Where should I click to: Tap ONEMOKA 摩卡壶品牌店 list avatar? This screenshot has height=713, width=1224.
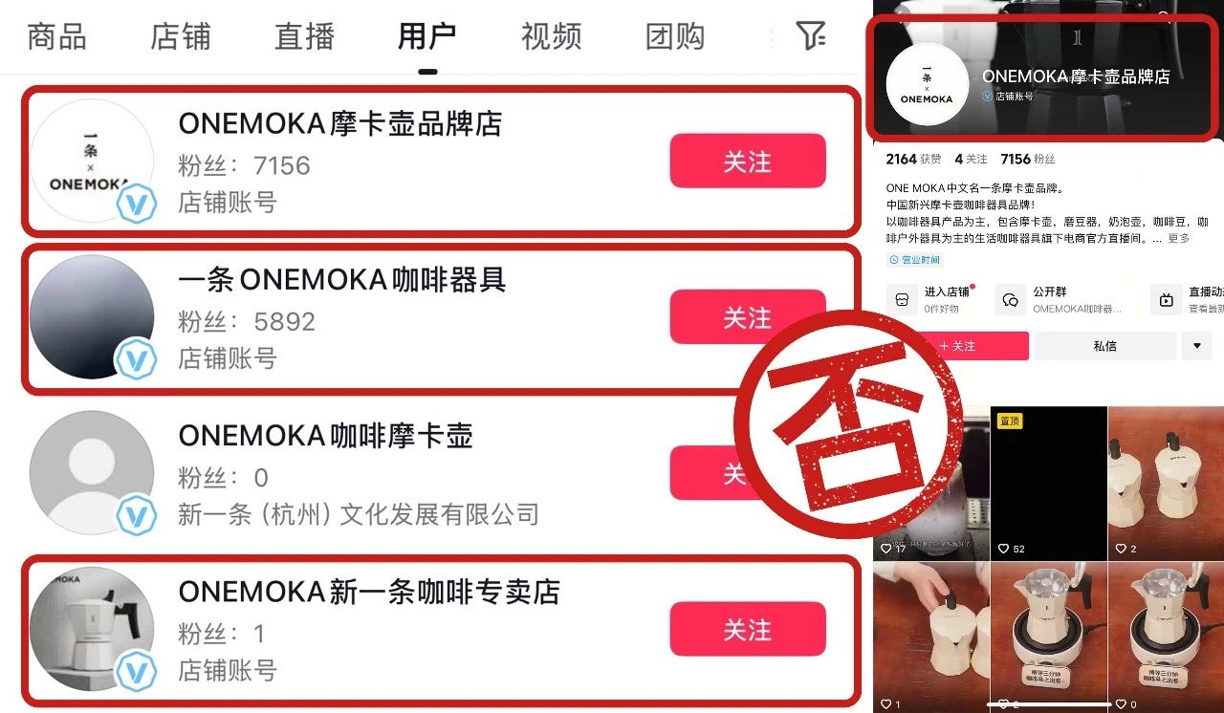click(92, 161)
